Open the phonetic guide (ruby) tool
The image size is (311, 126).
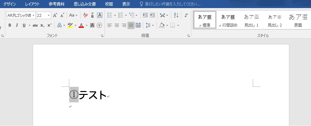(93, 15)
